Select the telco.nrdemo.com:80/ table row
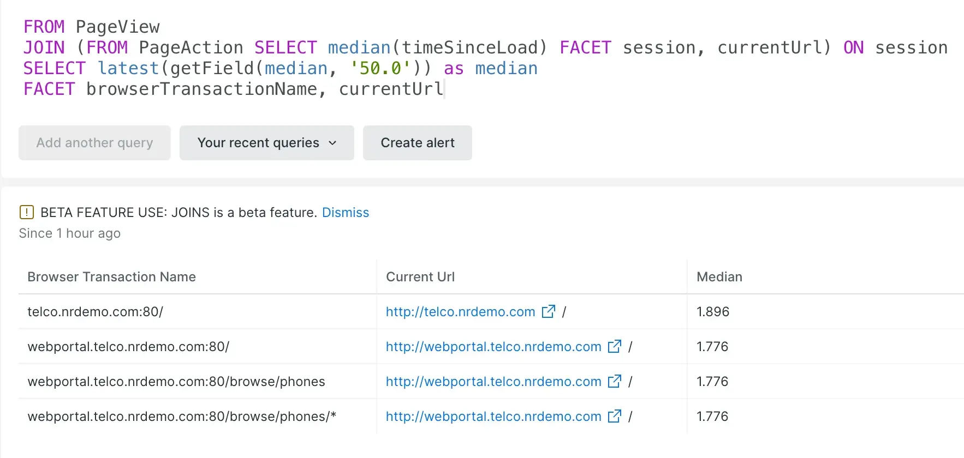Viewport: 964px width, 458px height. 95,312
